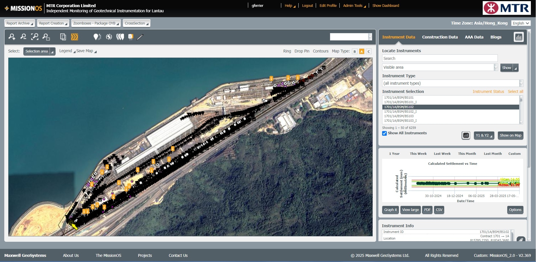This screenshot has width=536, height=262.
Task: Toggle the Ring map option
Action: click(287, 51)
